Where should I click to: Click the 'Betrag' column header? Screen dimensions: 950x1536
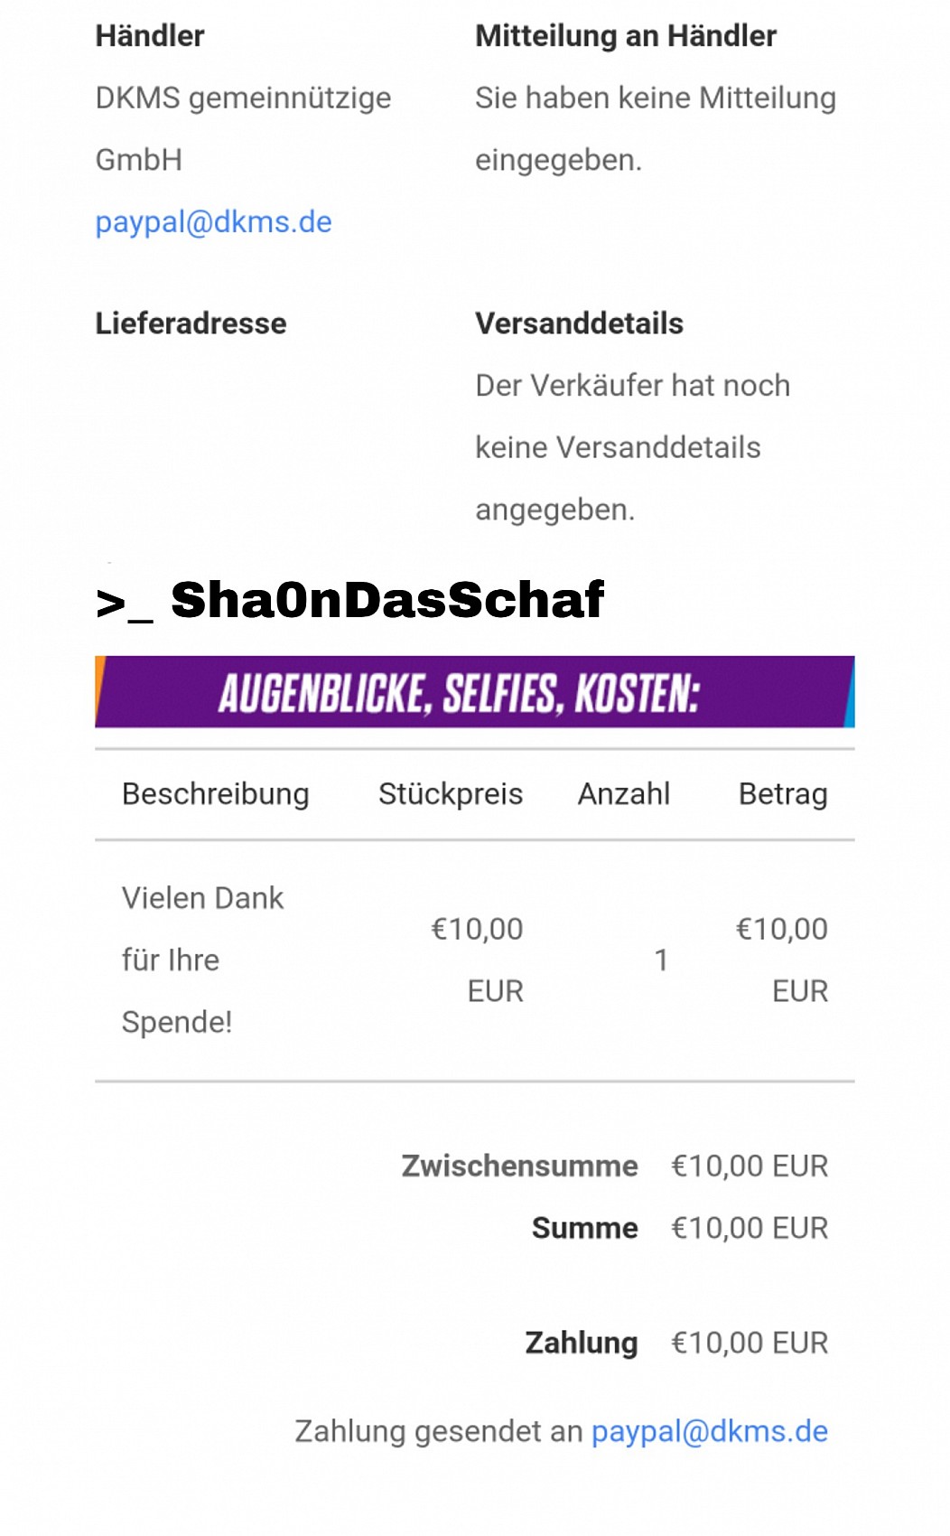point(783,794)
